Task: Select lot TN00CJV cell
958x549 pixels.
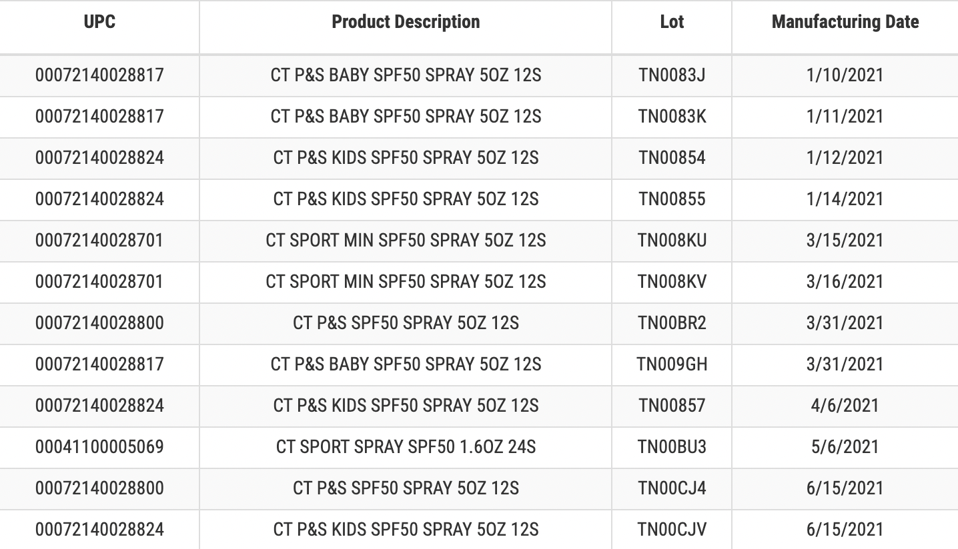Action: pos(672,530)
